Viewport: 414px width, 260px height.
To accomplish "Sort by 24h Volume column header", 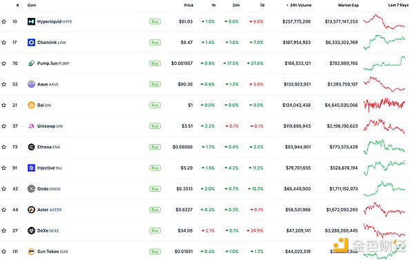I will [299, 5].
